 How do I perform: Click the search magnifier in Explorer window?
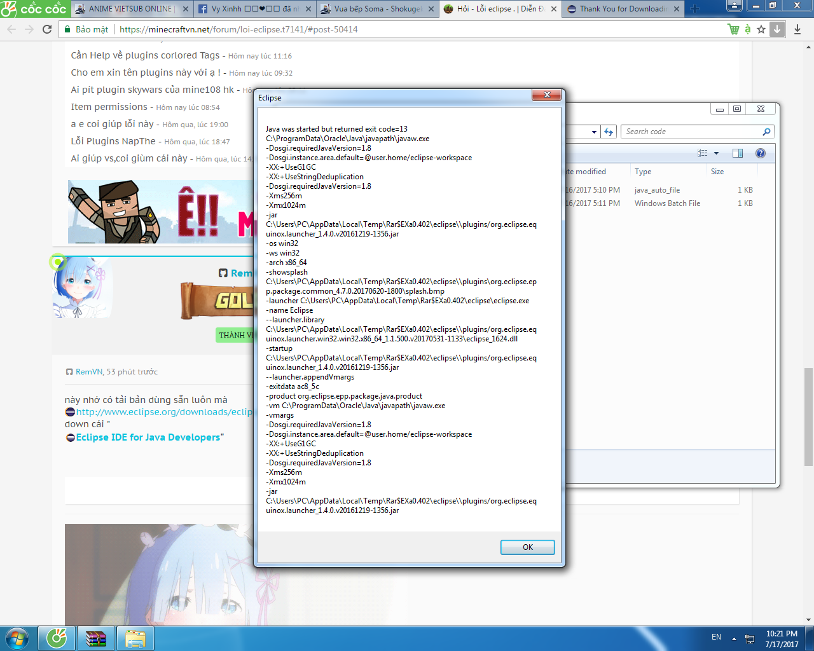click(766, 132)
